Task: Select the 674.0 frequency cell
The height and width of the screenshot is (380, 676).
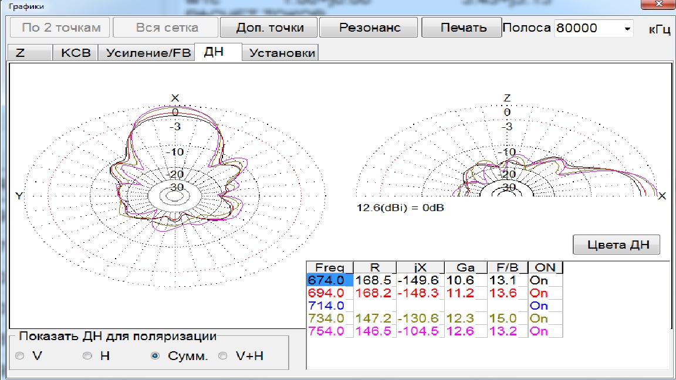Action: (330, 281)
